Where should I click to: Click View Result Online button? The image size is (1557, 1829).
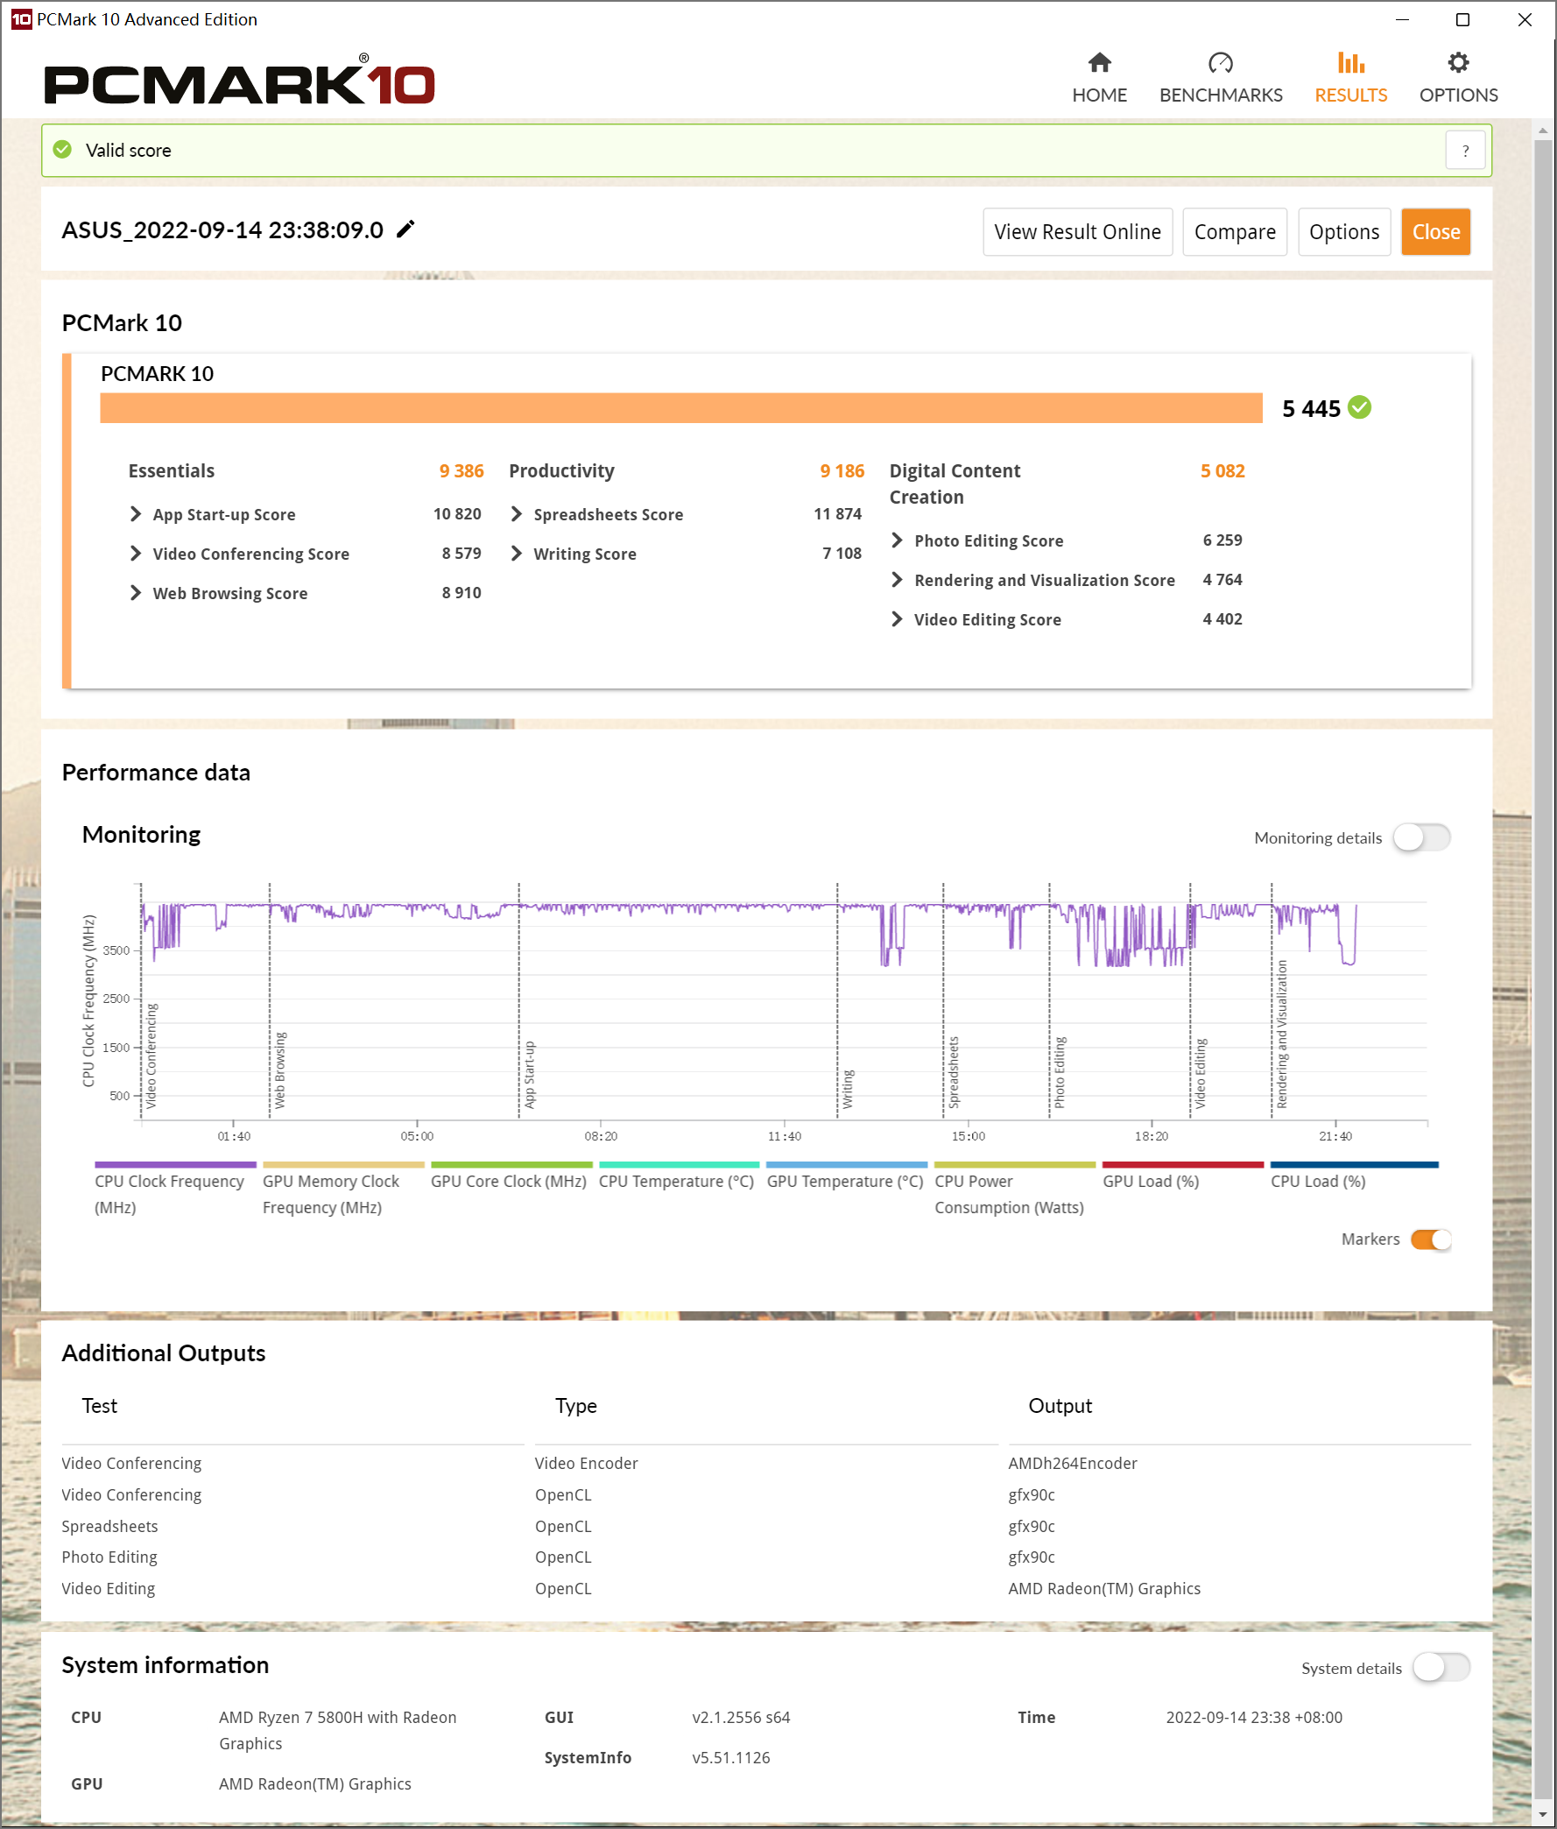[x=1077, y=231]
